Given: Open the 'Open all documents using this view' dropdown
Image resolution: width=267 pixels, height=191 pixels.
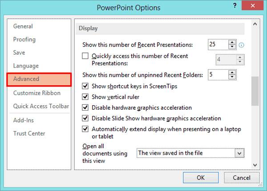Looking at the screenshot, I should 240,153.
